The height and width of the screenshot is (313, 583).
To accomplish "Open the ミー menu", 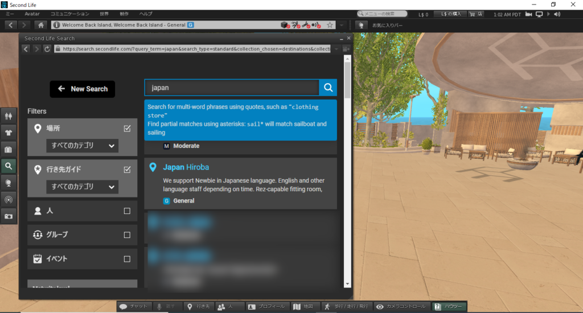I will click(10, 14).
